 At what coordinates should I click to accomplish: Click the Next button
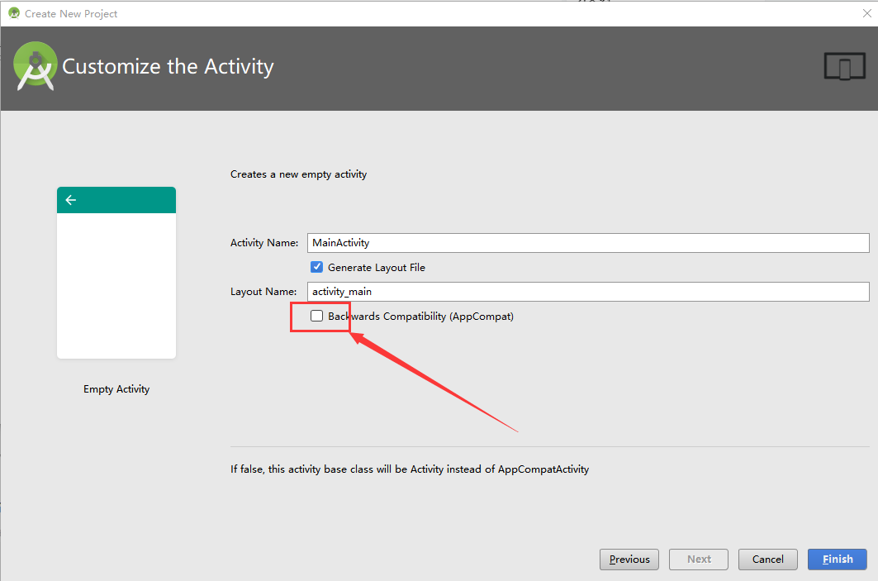tap(699, 560)
